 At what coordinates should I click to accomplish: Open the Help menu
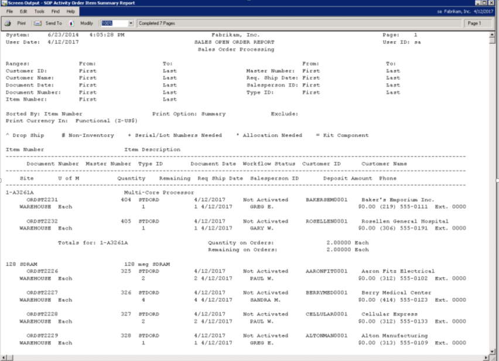click(71, 11)
